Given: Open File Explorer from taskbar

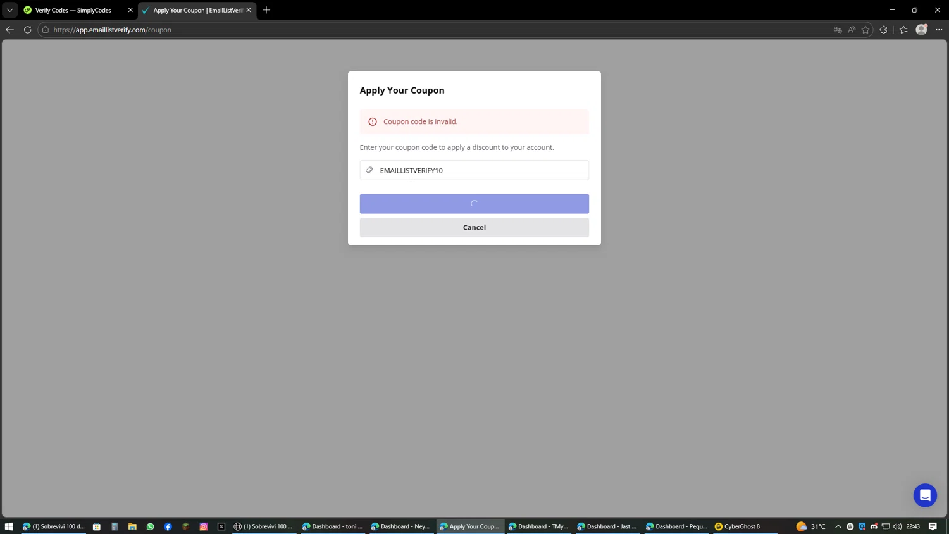Looking at the screenshot, I should tap(132, 526).
